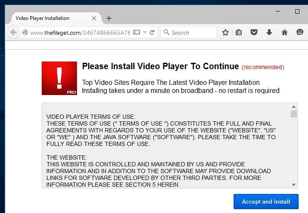Click the THE WEBSITE: heading in terms
308x213 pixels.
tap(67, 157)
